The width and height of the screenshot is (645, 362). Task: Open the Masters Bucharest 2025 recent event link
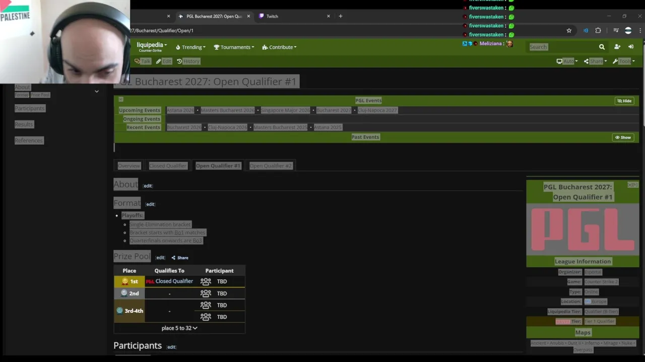point(280,127)
